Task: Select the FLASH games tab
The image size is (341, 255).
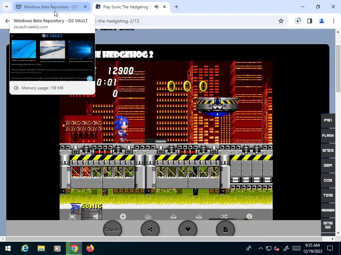Action: 328,135
